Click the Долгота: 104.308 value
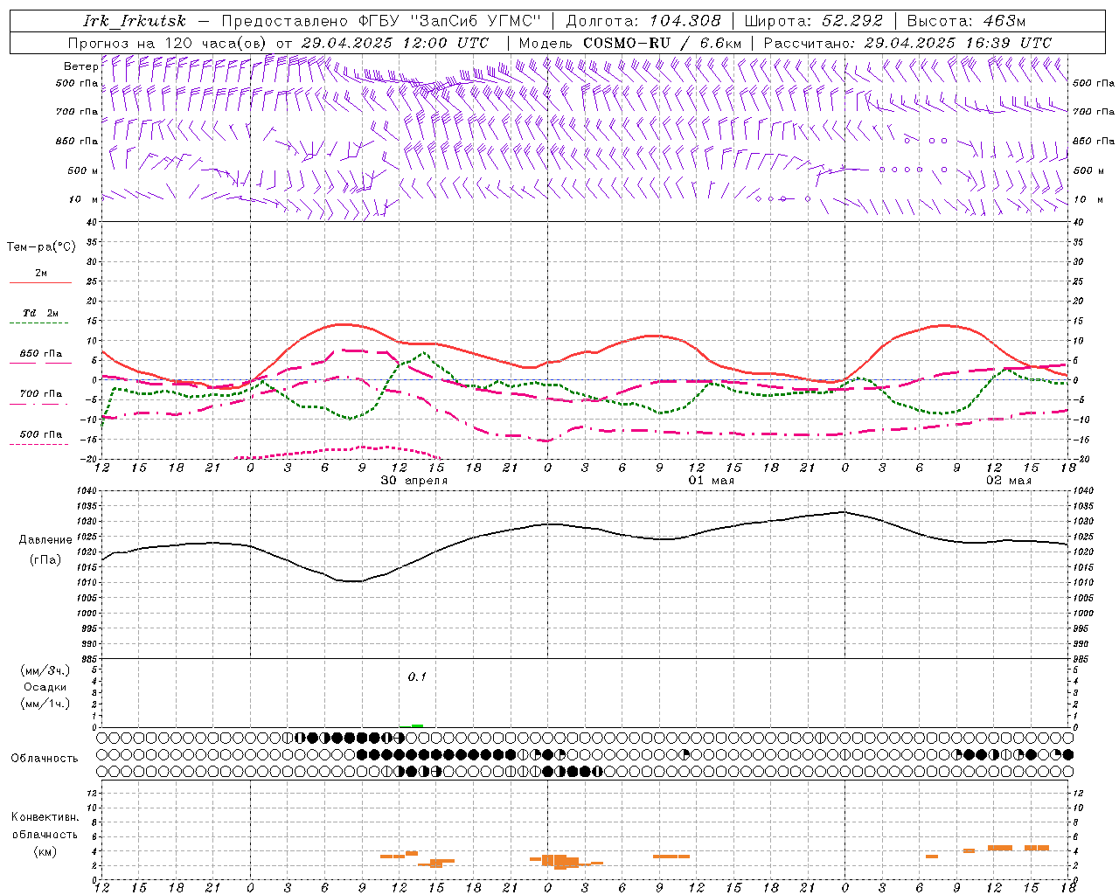The image size is (1119, 895). [643, 21]
